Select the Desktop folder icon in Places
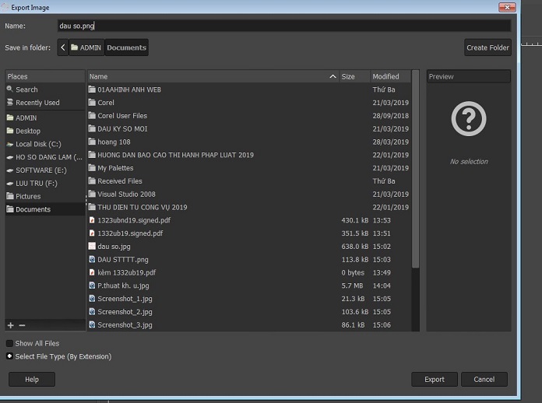The height and width of the screenshot is (403, 542). 10,131
